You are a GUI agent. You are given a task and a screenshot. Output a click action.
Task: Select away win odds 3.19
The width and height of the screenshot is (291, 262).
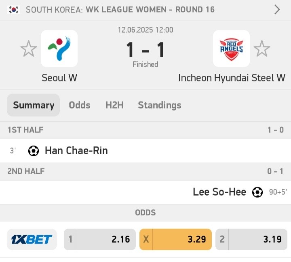point(251,239)
